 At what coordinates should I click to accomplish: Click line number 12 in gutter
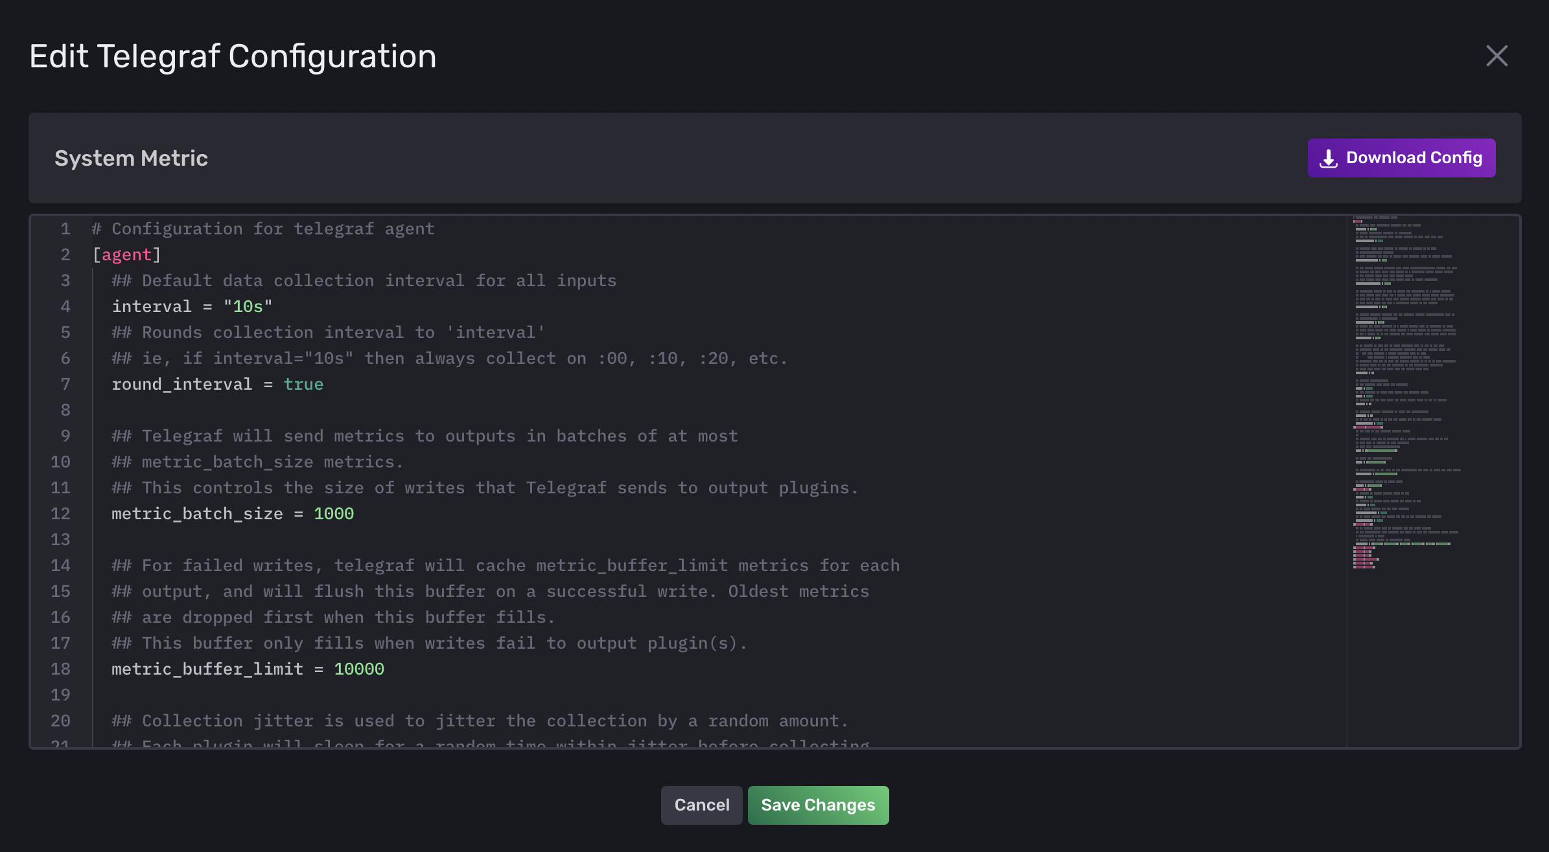[60, 513]
